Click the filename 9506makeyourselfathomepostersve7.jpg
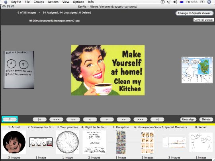The width and height of the screenshot is (215, 161). 54,21
